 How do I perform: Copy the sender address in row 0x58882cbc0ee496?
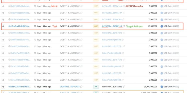[81, 40]
